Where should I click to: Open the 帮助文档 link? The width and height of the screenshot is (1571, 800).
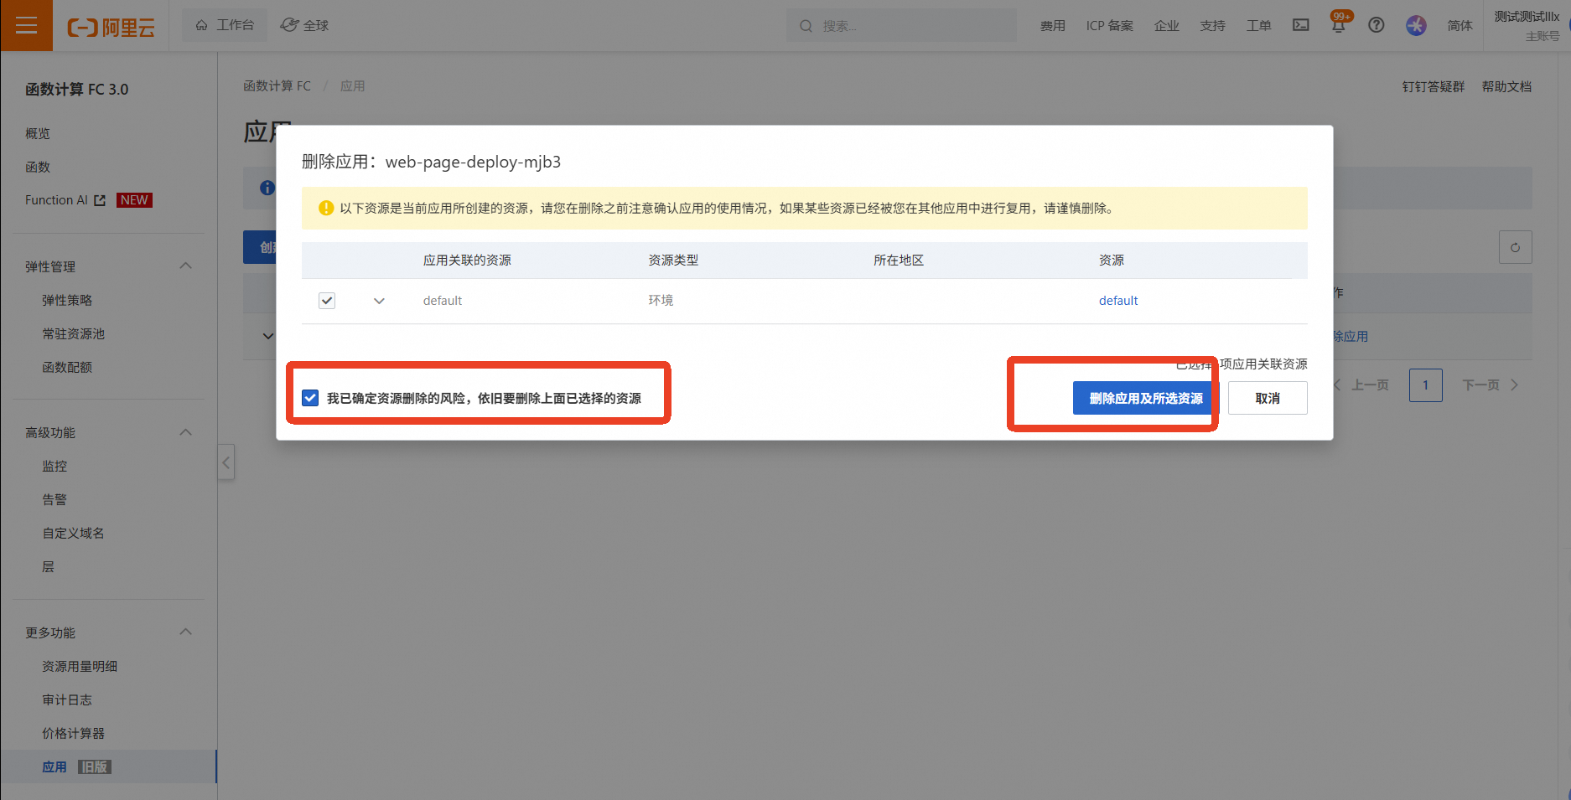[x=1506, y=86]
